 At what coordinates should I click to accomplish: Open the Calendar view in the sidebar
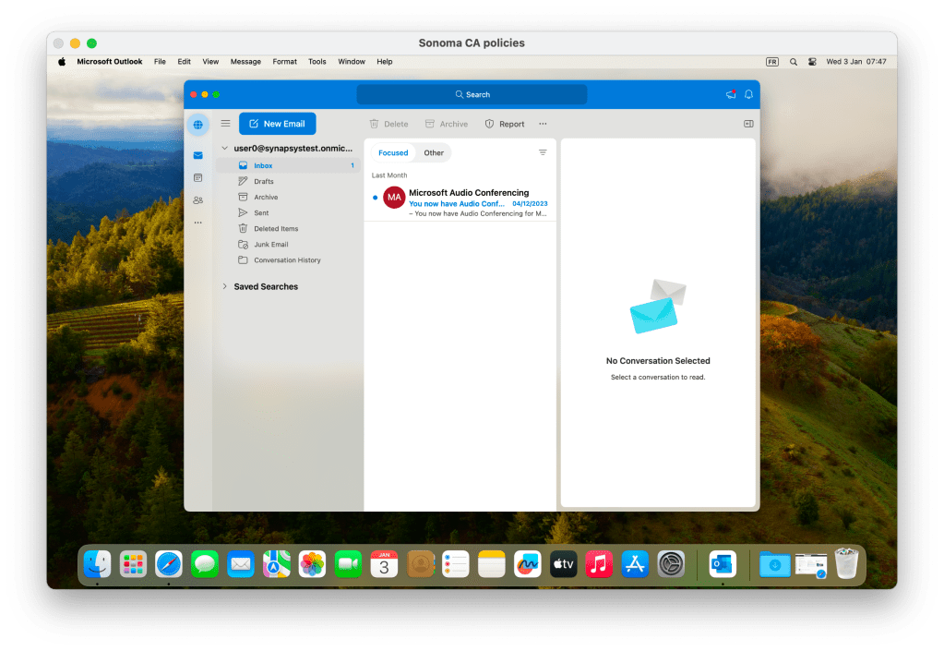pyautogui.click(x=197, y=177)
